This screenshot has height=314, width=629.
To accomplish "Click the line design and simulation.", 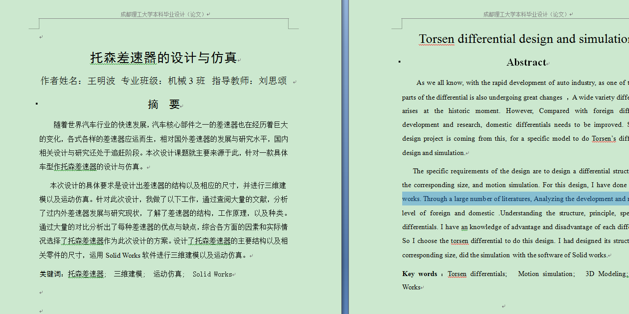I will coord(433,153).
